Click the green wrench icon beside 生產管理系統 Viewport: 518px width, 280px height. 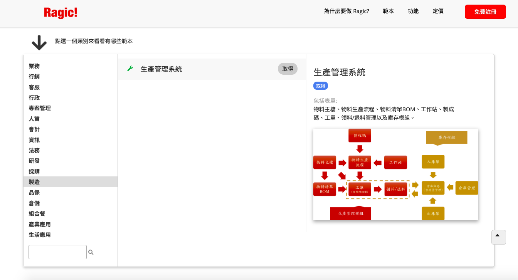tap(130, 69)
